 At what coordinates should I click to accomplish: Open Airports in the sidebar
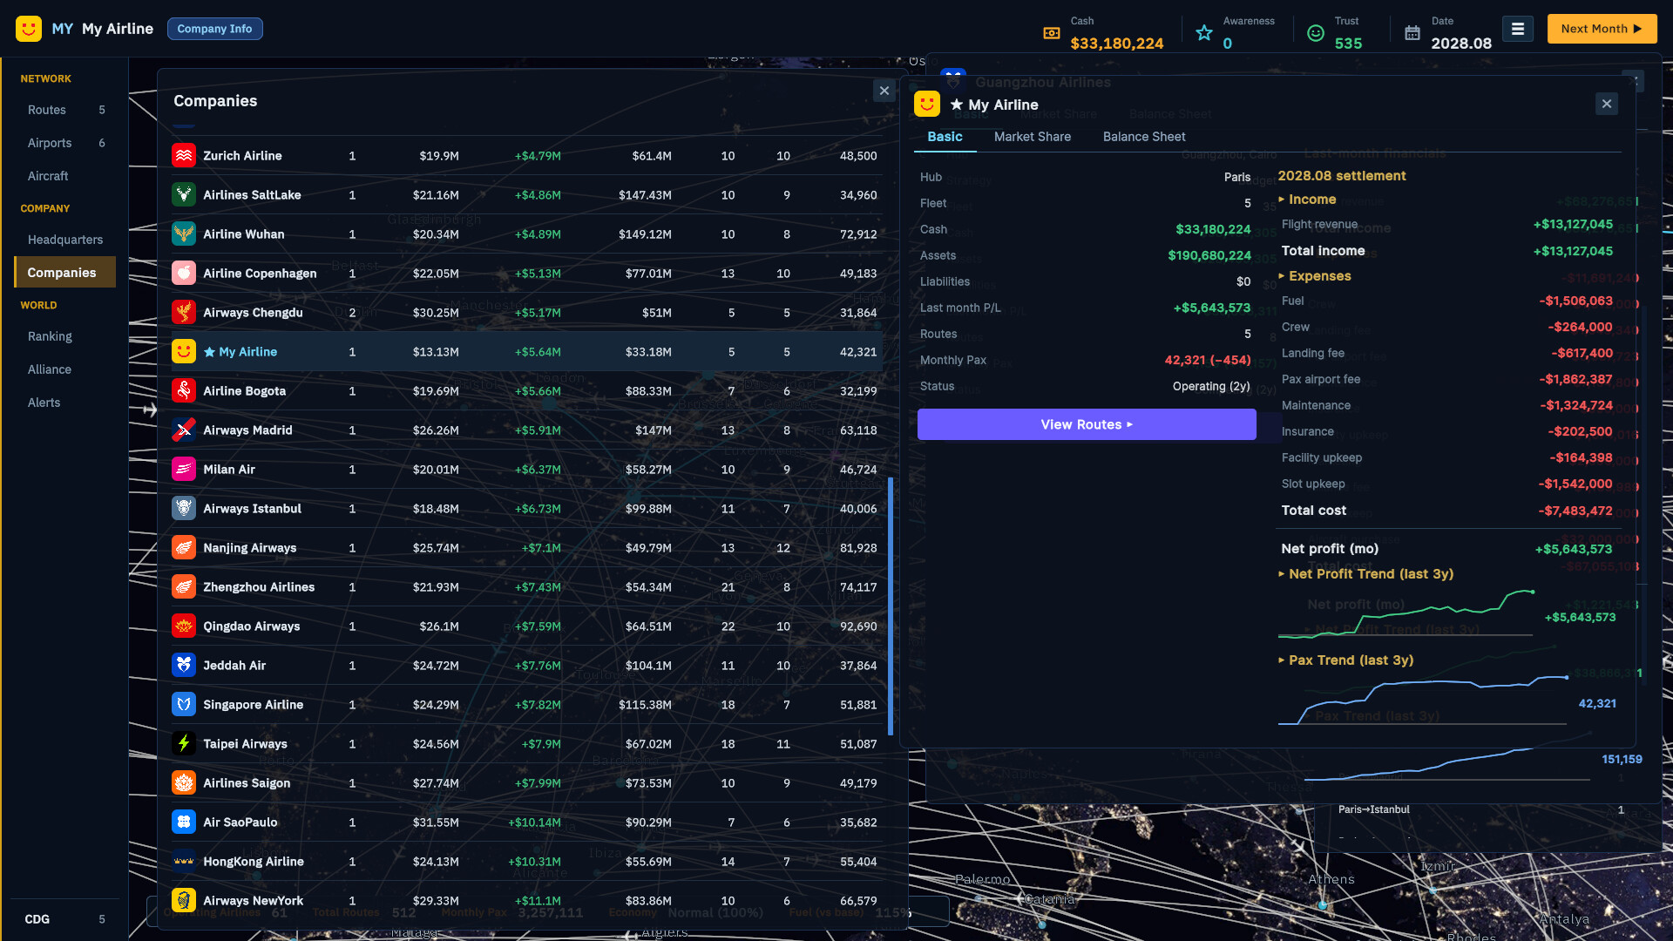coord(66,143)
